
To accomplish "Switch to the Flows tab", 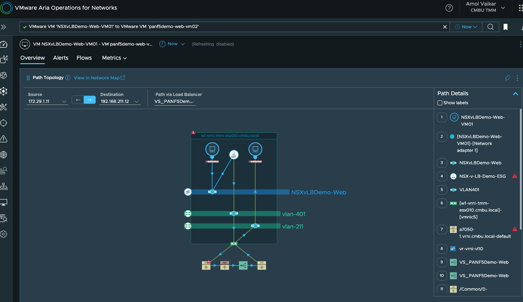I will 84,58.
